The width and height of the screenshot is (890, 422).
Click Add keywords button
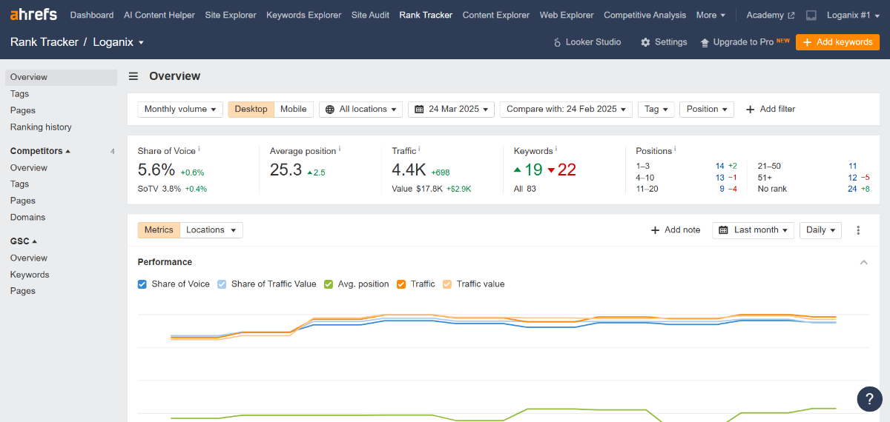point(837,42)
